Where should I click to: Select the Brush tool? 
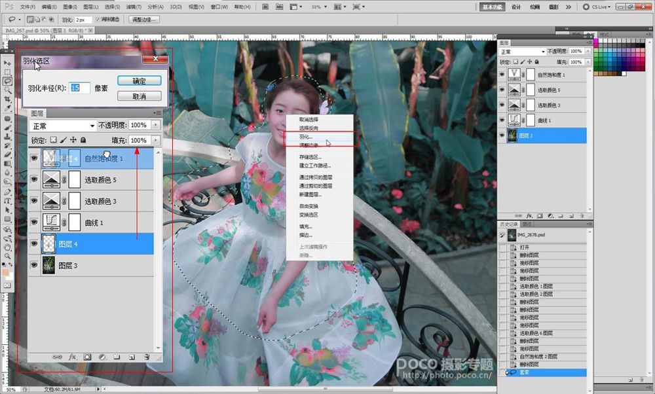[x=7, y=128]
